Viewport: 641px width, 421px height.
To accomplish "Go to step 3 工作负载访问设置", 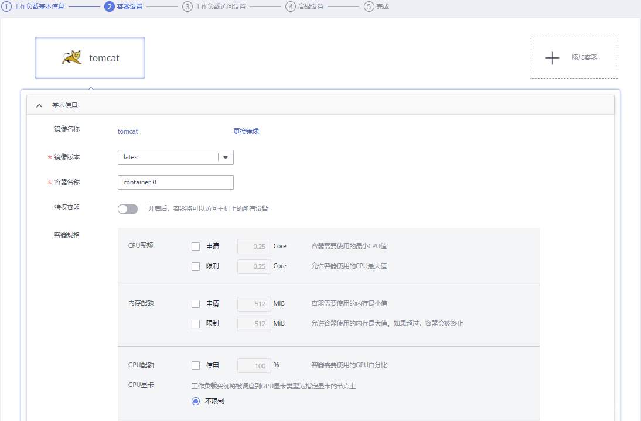I will pyautogui.click(x=214, y=6).
